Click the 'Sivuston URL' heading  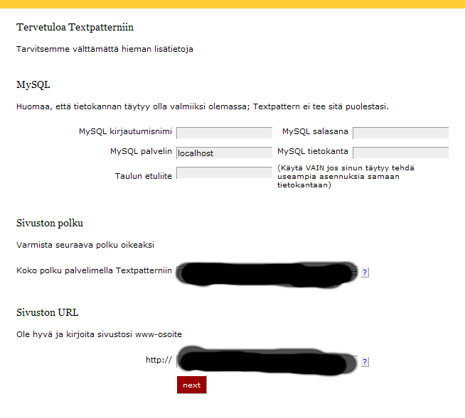tap(47, 312)
